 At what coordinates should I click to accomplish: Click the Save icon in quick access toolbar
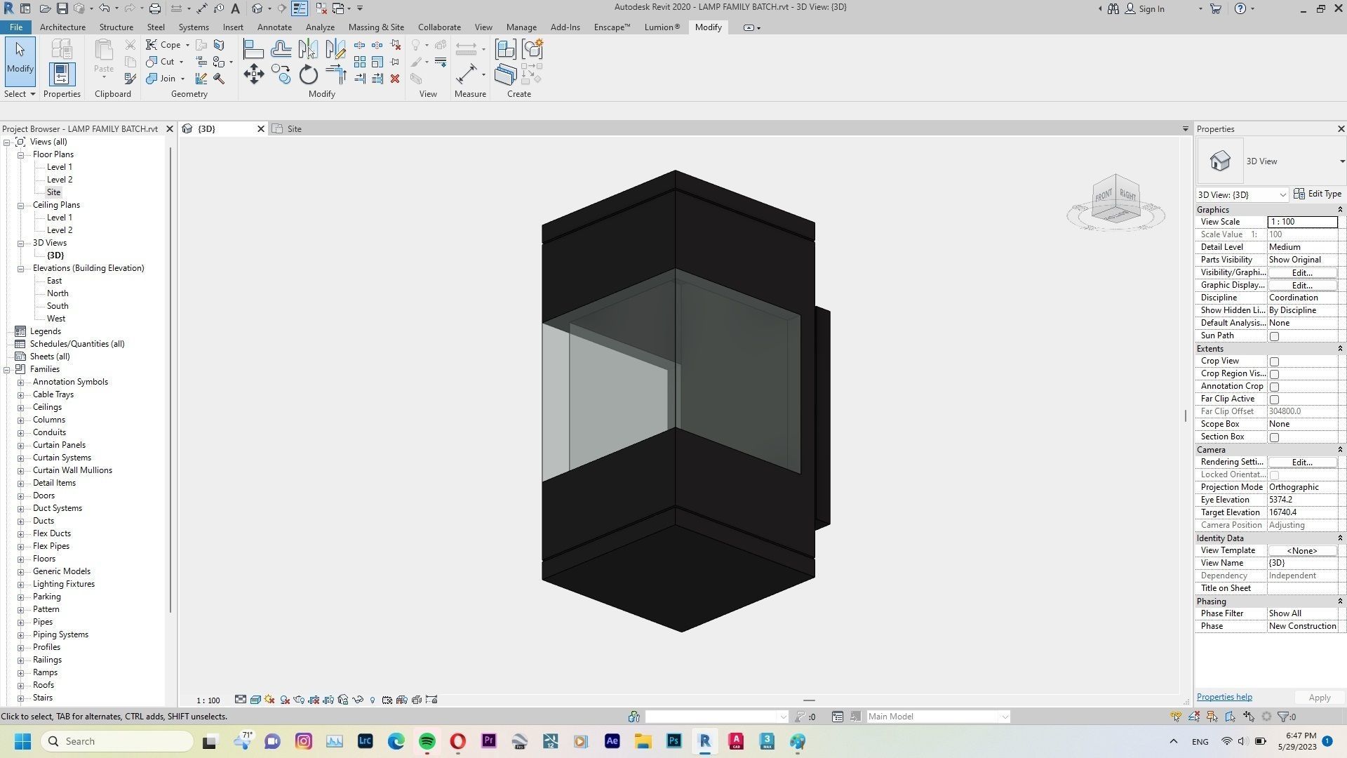click(62, 8)
